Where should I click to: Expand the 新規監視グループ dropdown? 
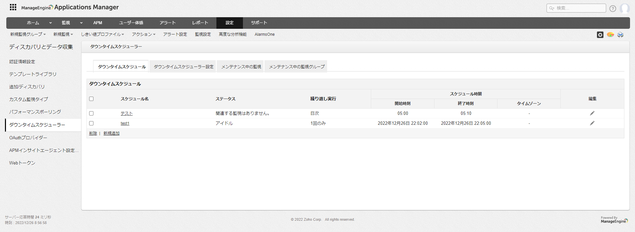28,34
